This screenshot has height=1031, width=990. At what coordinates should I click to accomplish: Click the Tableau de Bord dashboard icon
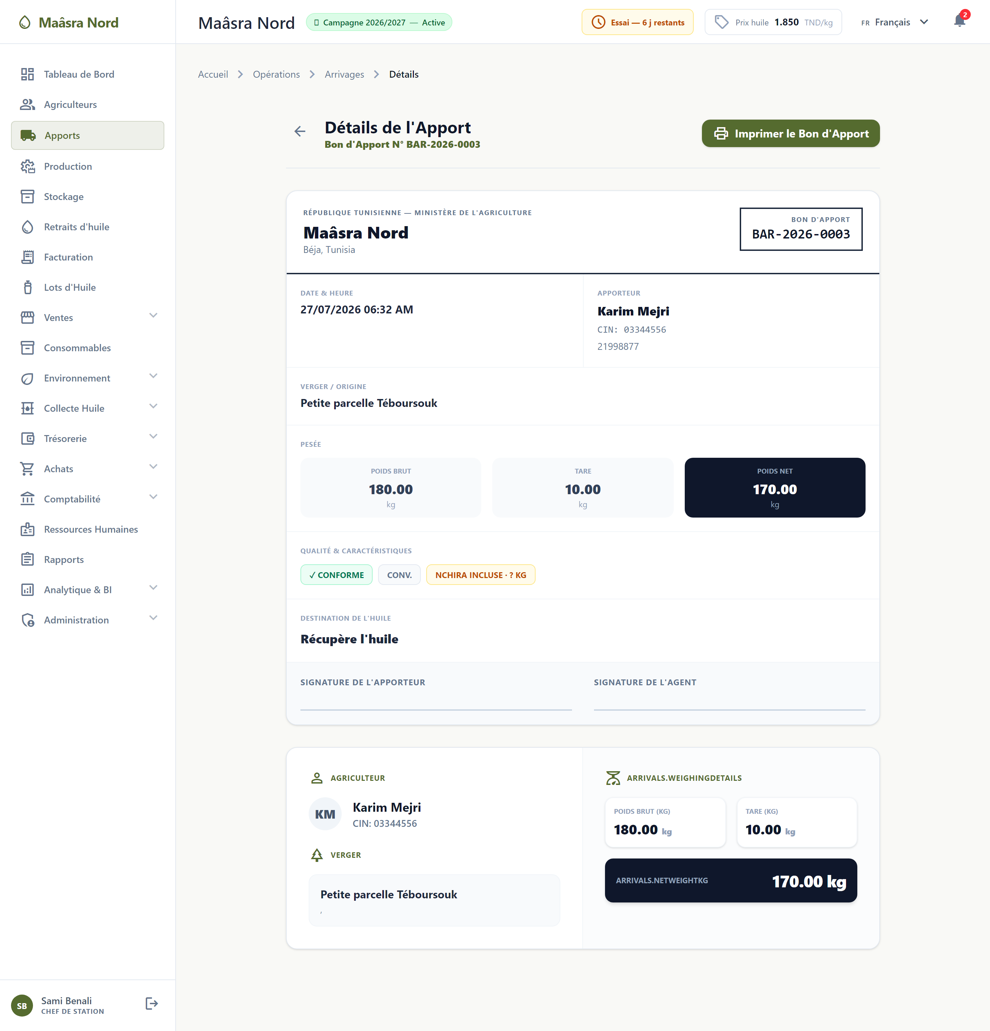(x=27, y=74)
